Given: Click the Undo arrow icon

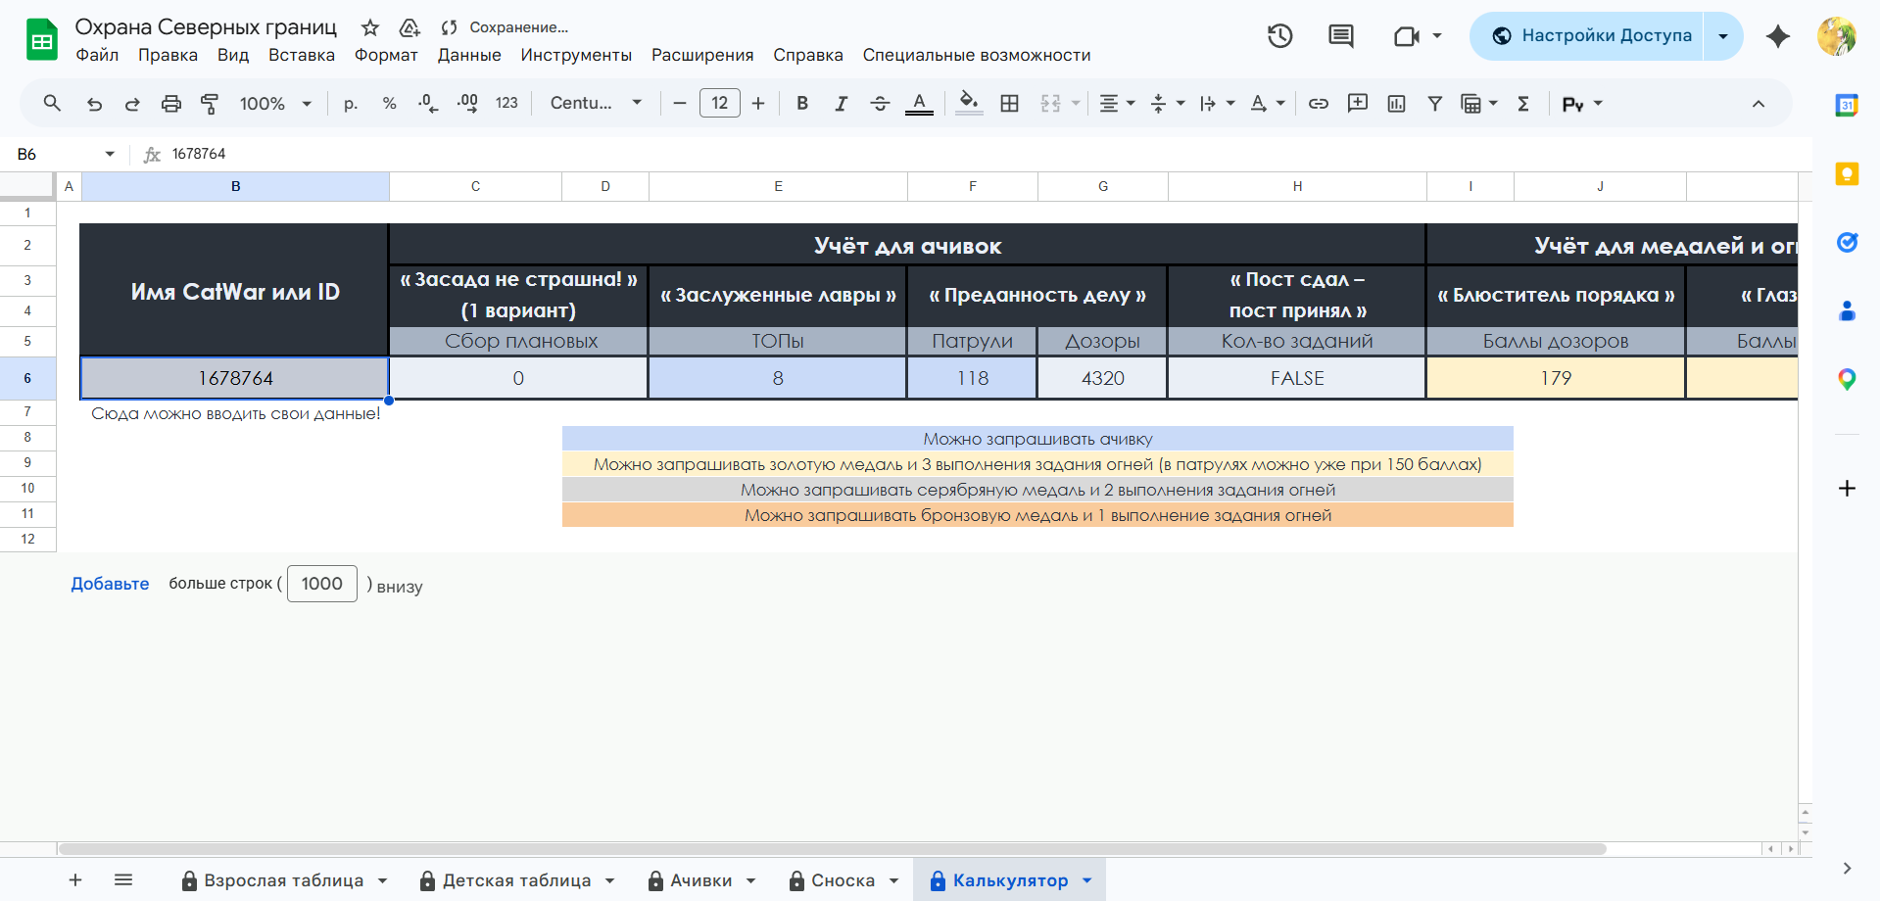Looking at the screenshot, I should tap(94, 104).
